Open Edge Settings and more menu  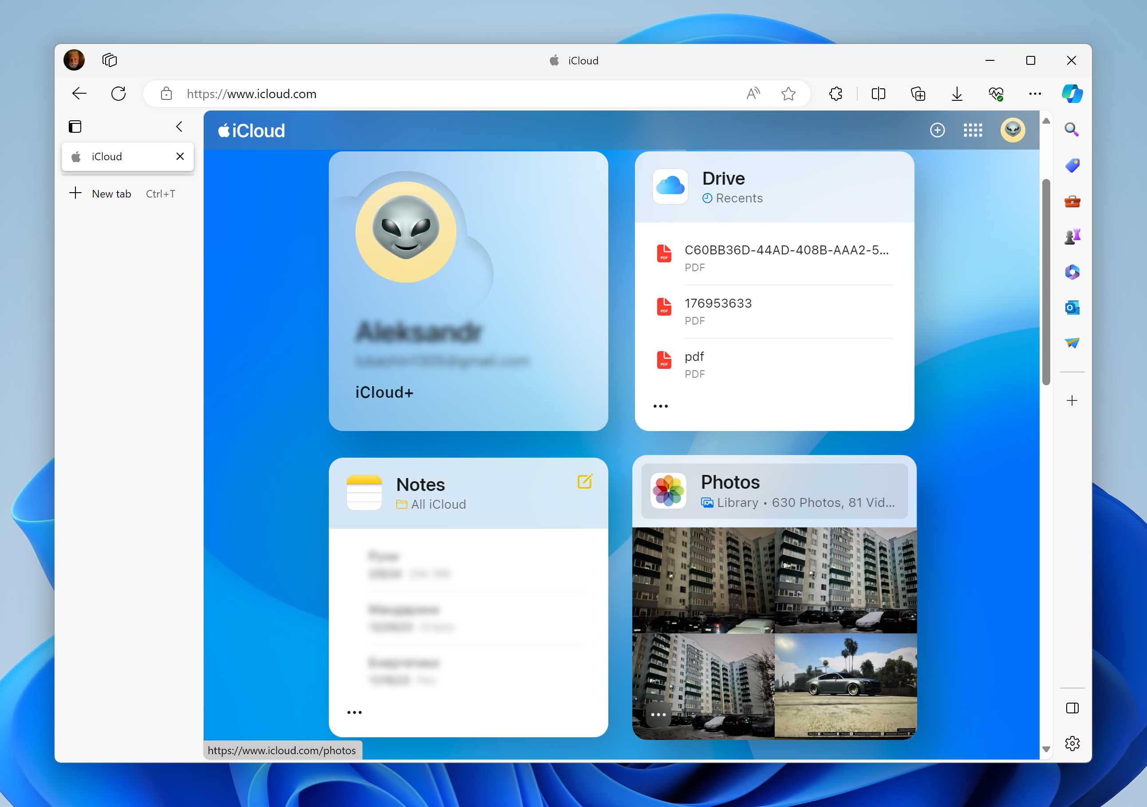(x=1035, y=94)
